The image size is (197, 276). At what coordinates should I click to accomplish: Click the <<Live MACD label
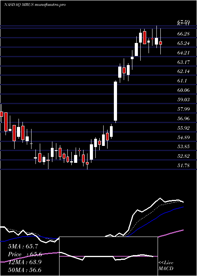pyautogui.click(x=166, y=266)
